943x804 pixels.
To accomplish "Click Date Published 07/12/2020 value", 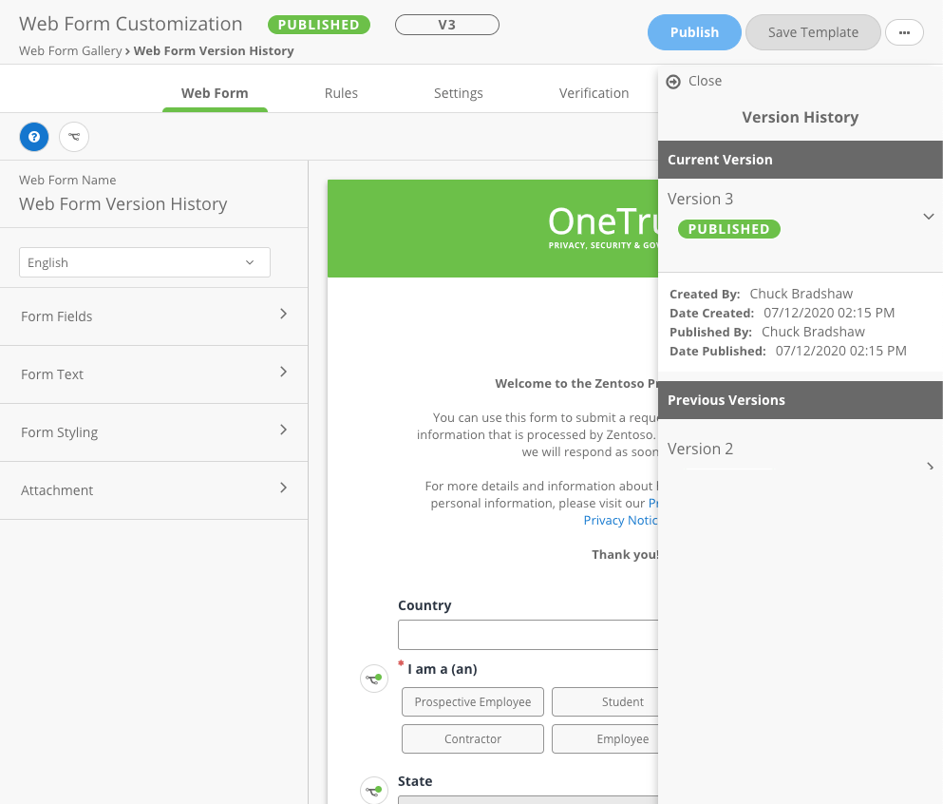I will coord(840,351).
